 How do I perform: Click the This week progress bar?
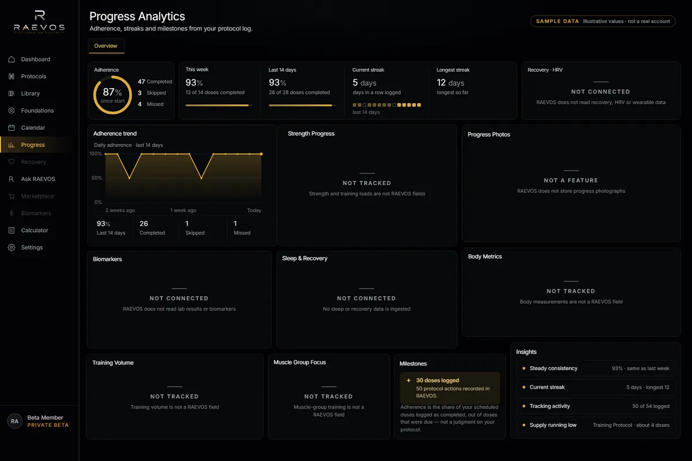coord(219,105)
